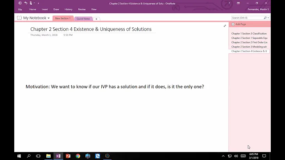Click in the Search (Ctrl+E) box

pos(247,18)
